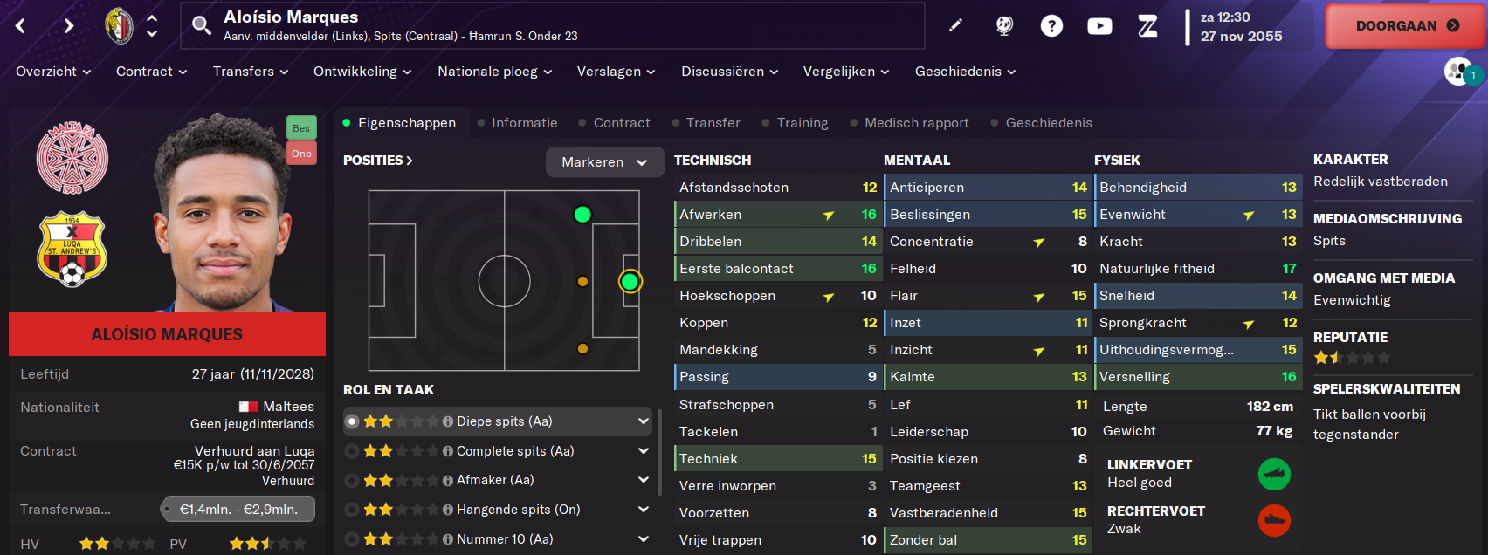
Task: Click the forward navigation arrow
Action: click(x=69, y=26)
